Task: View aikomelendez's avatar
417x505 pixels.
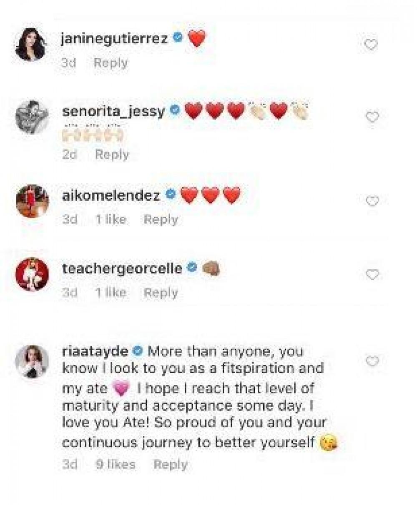Action: point(32,201)
